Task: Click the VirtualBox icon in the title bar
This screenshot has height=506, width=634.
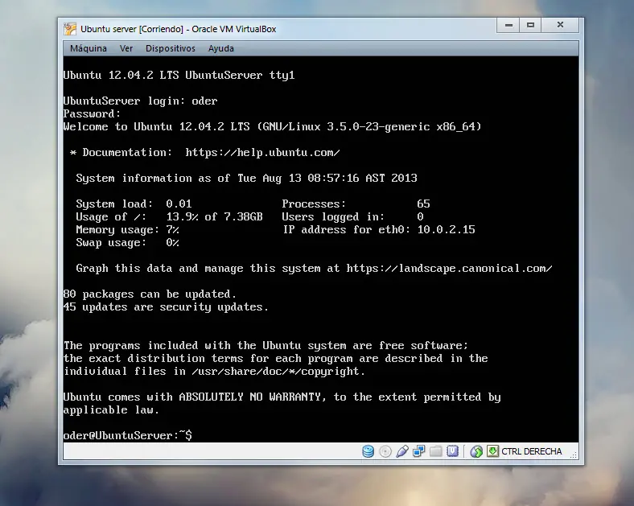Action: tap(70, 29)
